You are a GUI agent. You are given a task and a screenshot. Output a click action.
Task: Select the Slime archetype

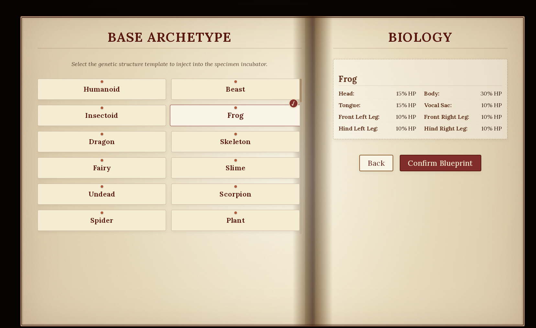click(x=235, y=168)
